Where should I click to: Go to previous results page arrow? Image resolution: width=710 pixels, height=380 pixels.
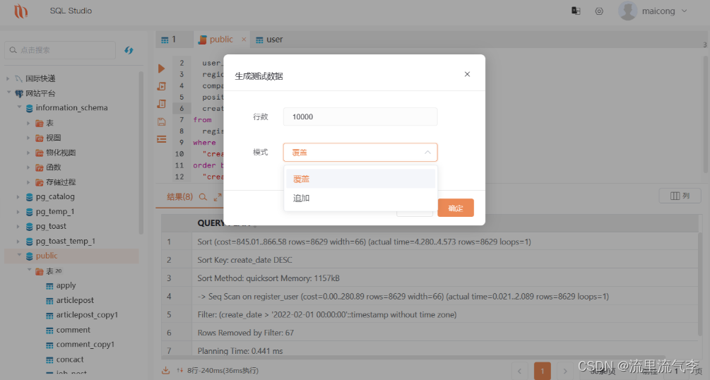click(519, 371)
